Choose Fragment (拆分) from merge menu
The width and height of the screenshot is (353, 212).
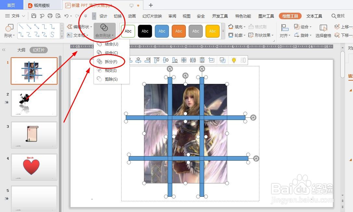[111, 61]
